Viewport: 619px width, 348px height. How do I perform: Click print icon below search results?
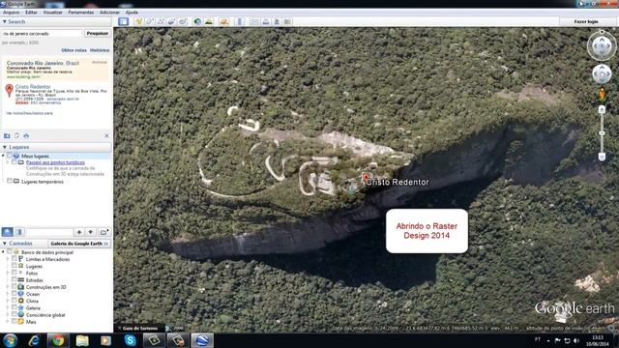[26, 135]
